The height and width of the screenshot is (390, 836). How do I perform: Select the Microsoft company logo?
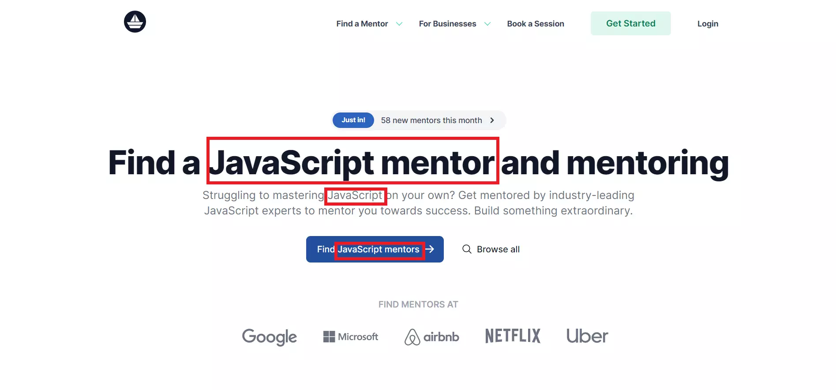click(350, 337)
